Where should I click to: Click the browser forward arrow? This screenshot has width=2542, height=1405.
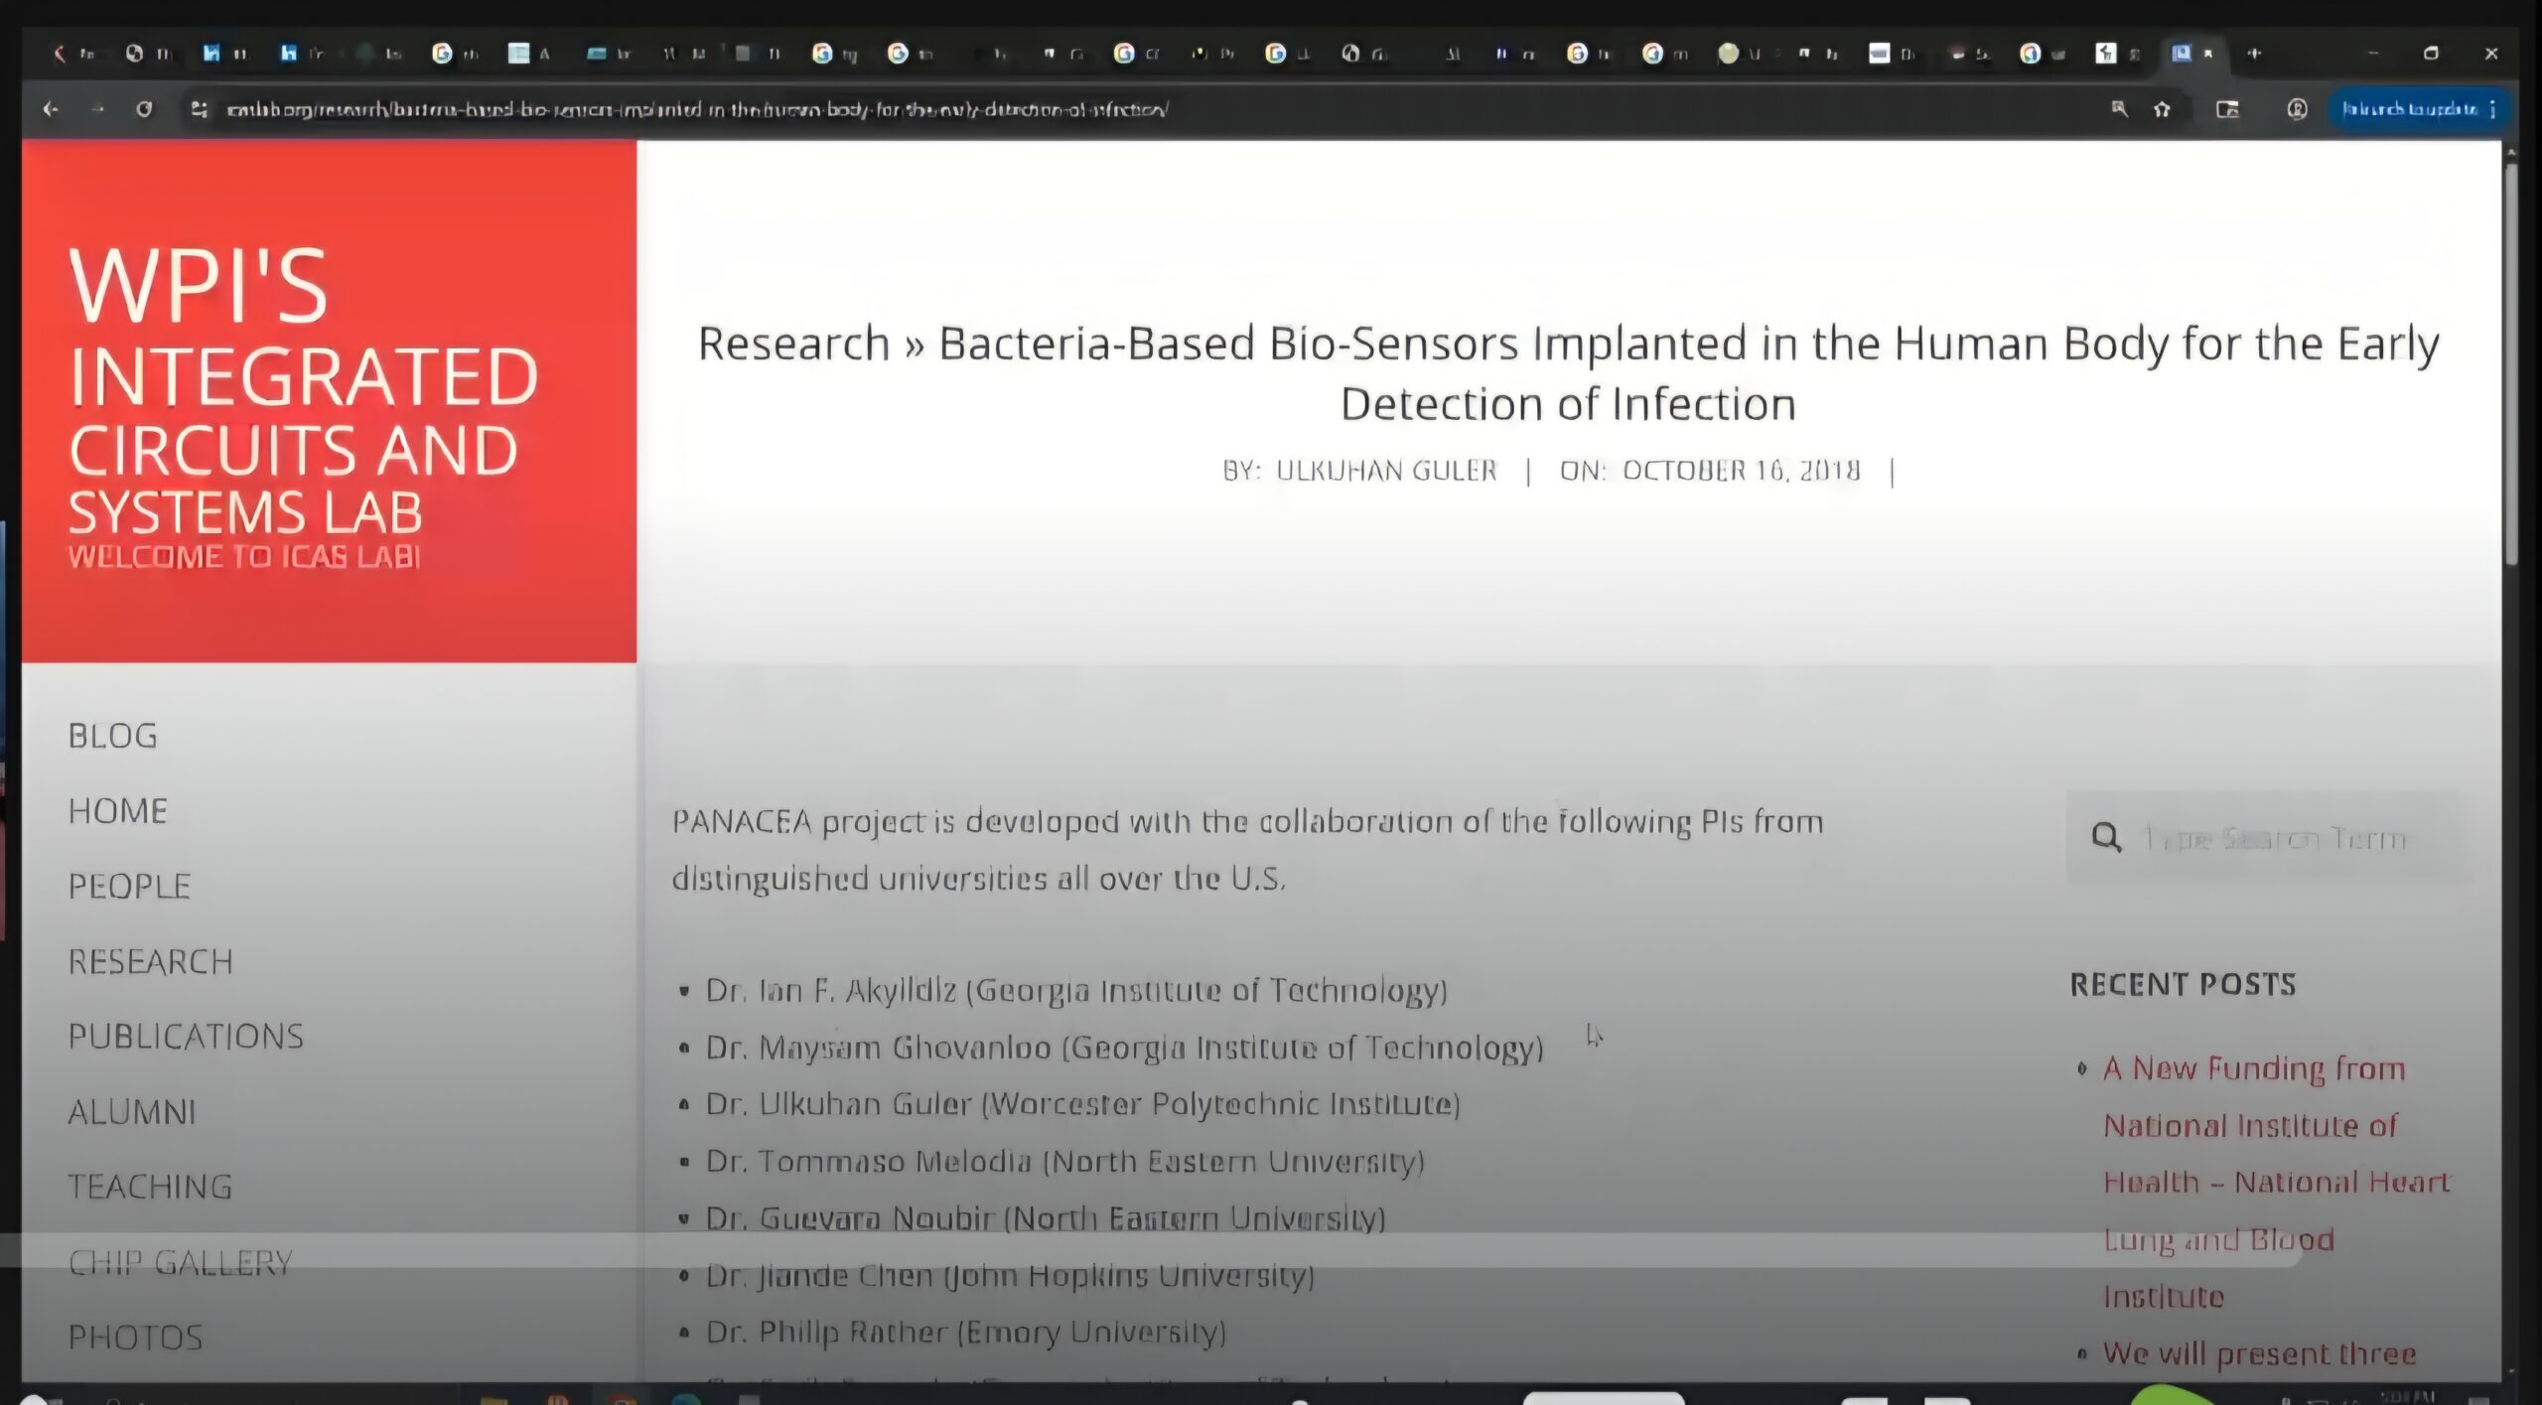tap(97, 109)
